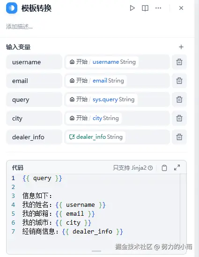
Task: Remove the dealer_info variable row
Action: pyautogui.click(x=179, y=137)
